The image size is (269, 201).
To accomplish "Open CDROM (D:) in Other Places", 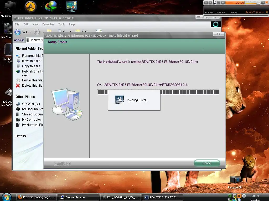I will click(31, 104).
